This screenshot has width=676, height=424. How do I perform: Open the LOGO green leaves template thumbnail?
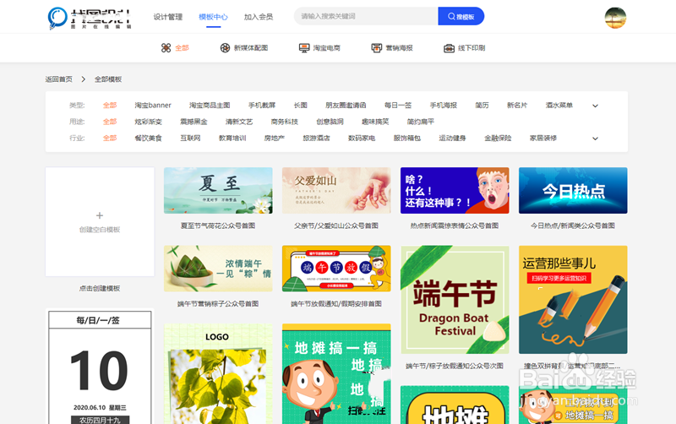[218, 374]
